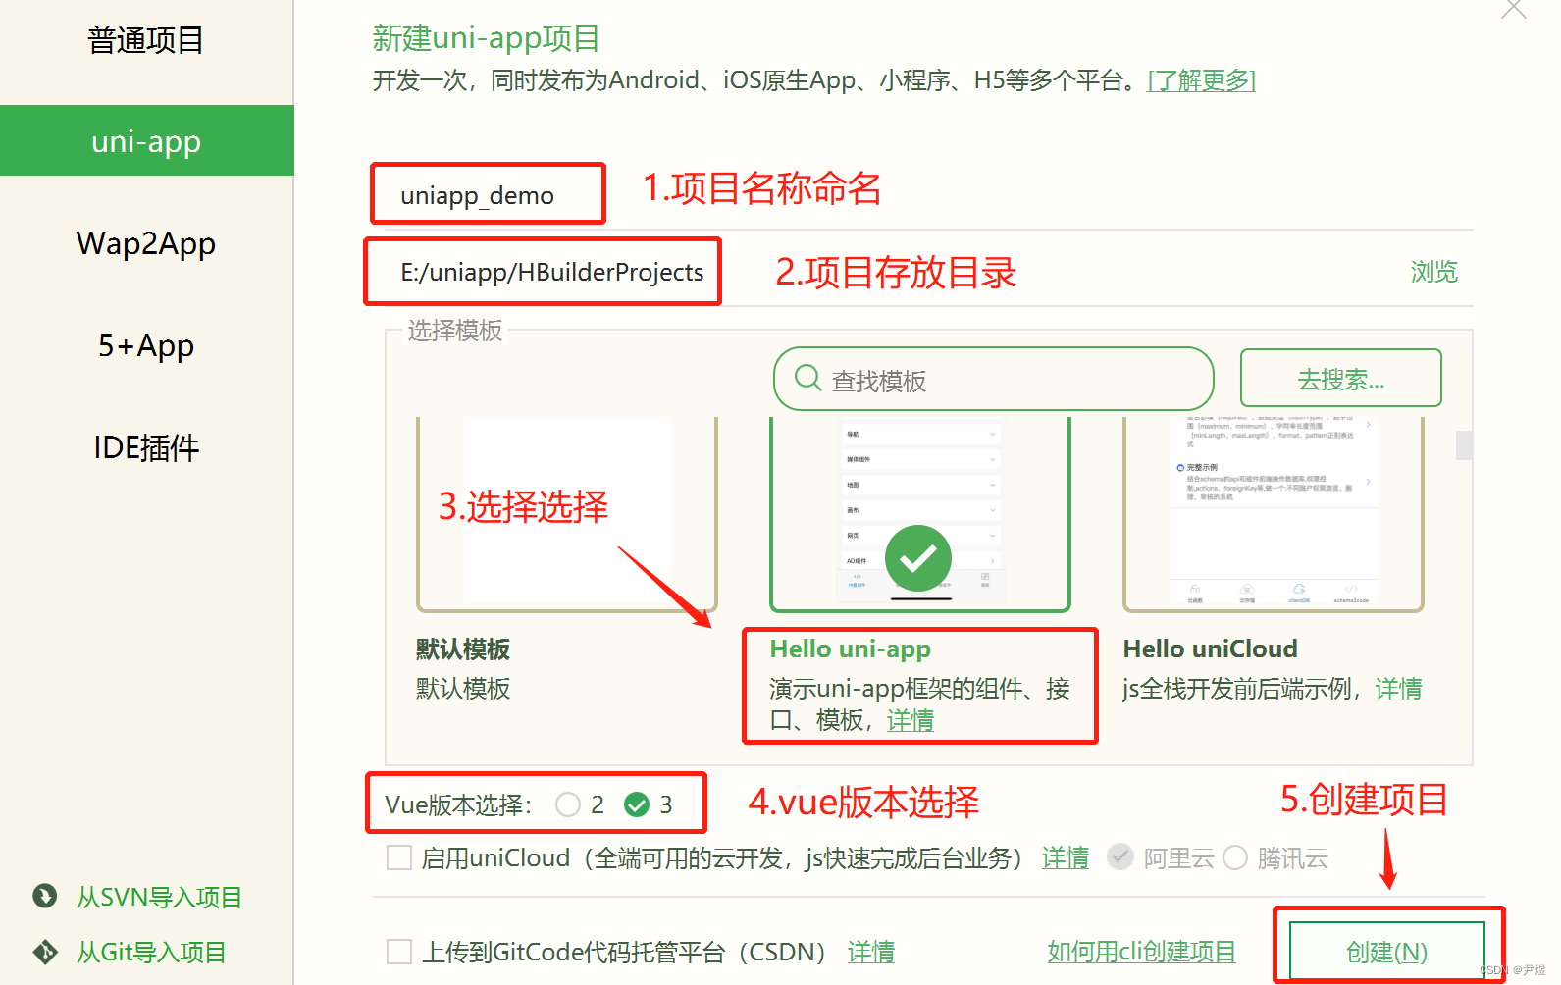Click the Hello uniCloud title text
Screen dimensions: 1561x985
point(1211,648)
